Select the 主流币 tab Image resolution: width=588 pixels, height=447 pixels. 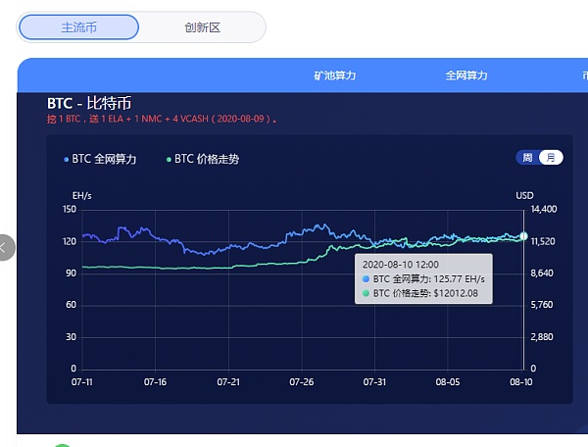point(78,27)
